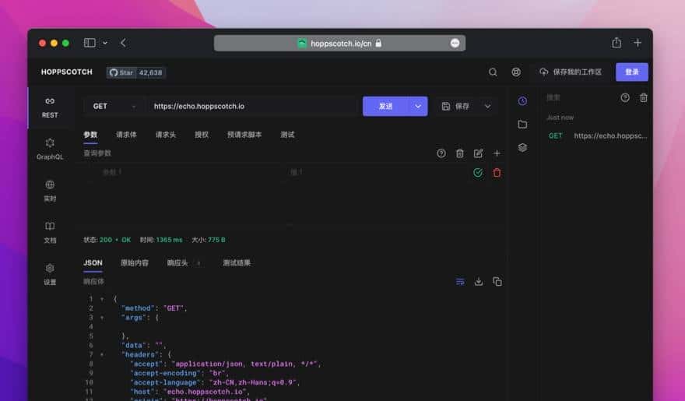
Task: Expand the send (发送) options arrow
Action: [x=418, y=106]
